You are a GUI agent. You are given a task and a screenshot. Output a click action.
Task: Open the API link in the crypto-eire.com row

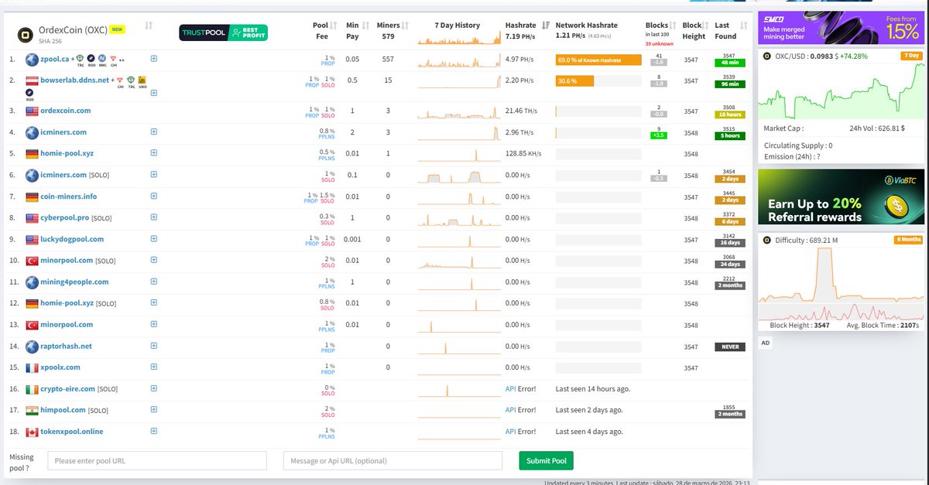(510, 389)
